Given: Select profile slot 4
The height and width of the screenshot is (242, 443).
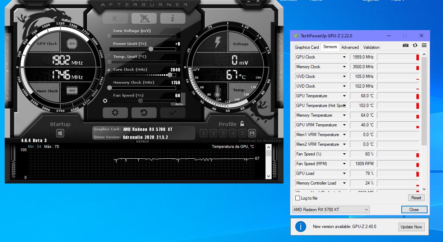Looking at the screenshot, I should click(x=233, y=134).
